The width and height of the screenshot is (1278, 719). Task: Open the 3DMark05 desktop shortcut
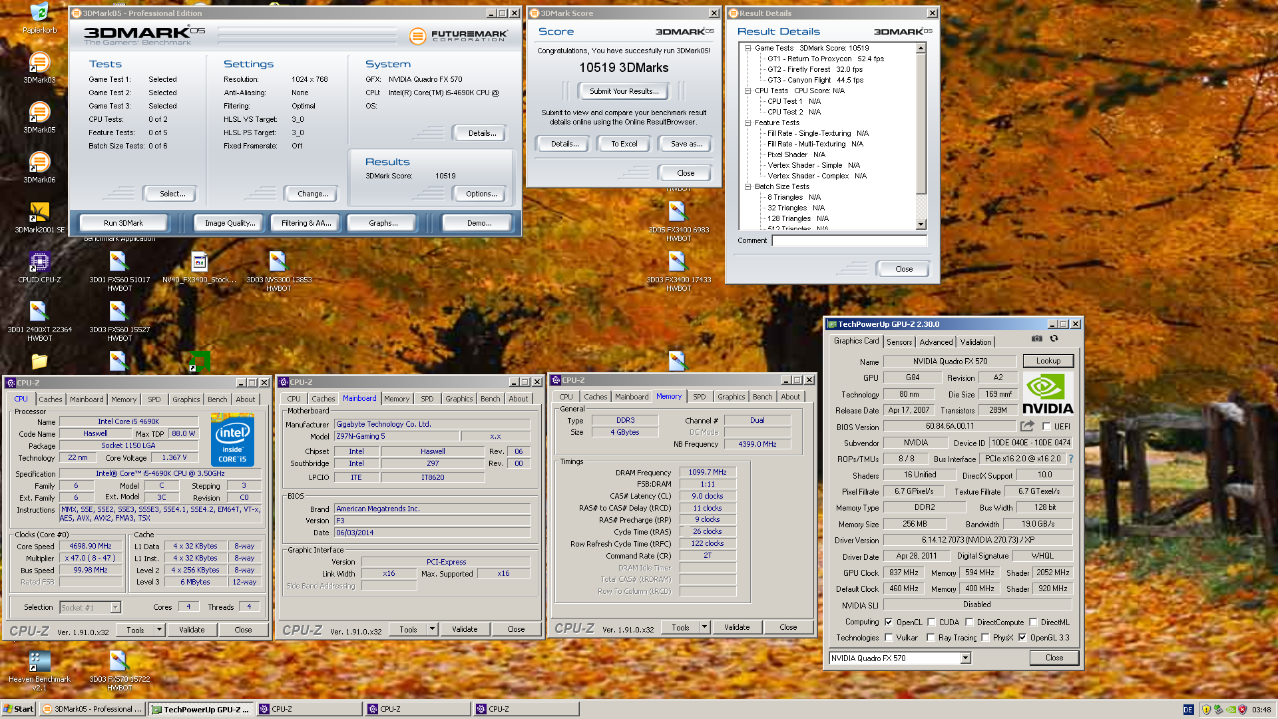tap(39, 117)
